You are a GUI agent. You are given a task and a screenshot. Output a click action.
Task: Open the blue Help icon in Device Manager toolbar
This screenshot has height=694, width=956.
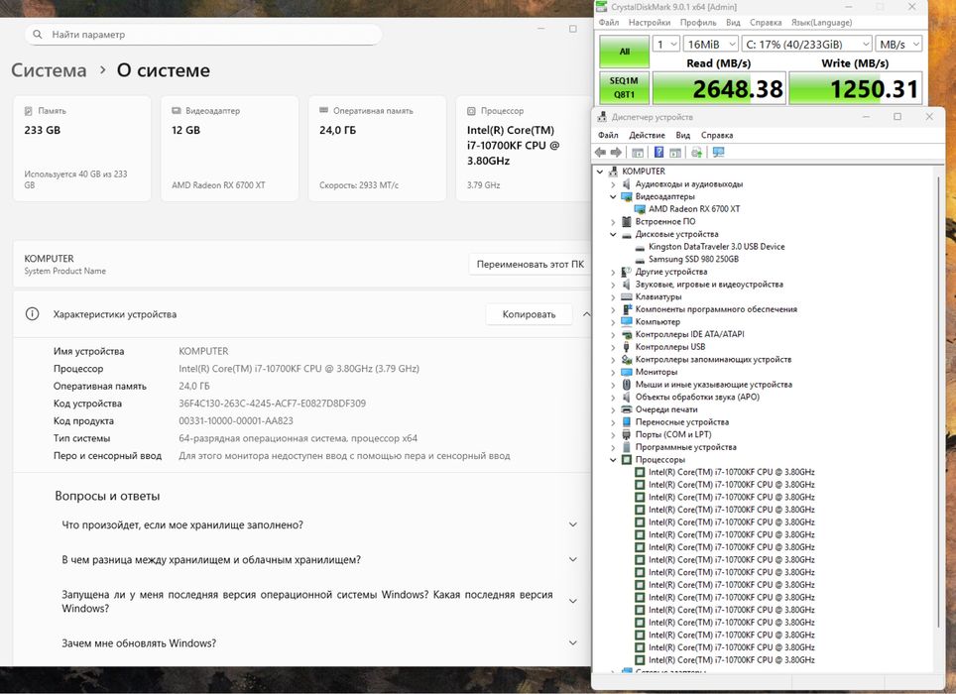[x=659, y=153]
